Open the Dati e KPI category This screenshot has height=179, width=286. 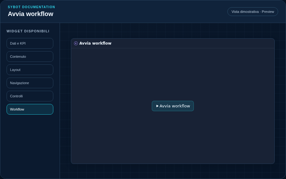(x=30, y=43)
